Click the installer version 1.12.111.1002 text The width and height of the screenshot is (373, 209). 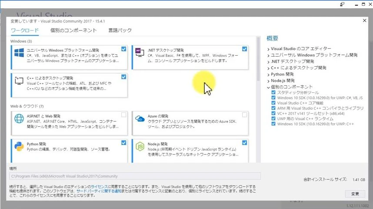pos(357,206)
